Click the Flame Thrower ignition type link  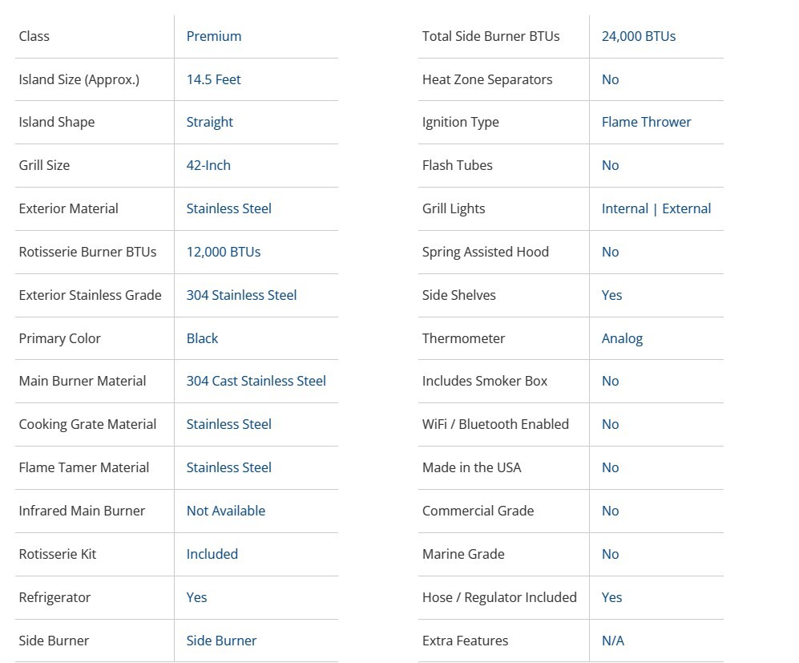click(646, 122)
